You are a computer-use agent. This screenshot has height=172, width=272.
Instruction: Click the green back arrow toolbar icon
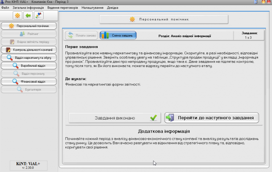[28, 16]
